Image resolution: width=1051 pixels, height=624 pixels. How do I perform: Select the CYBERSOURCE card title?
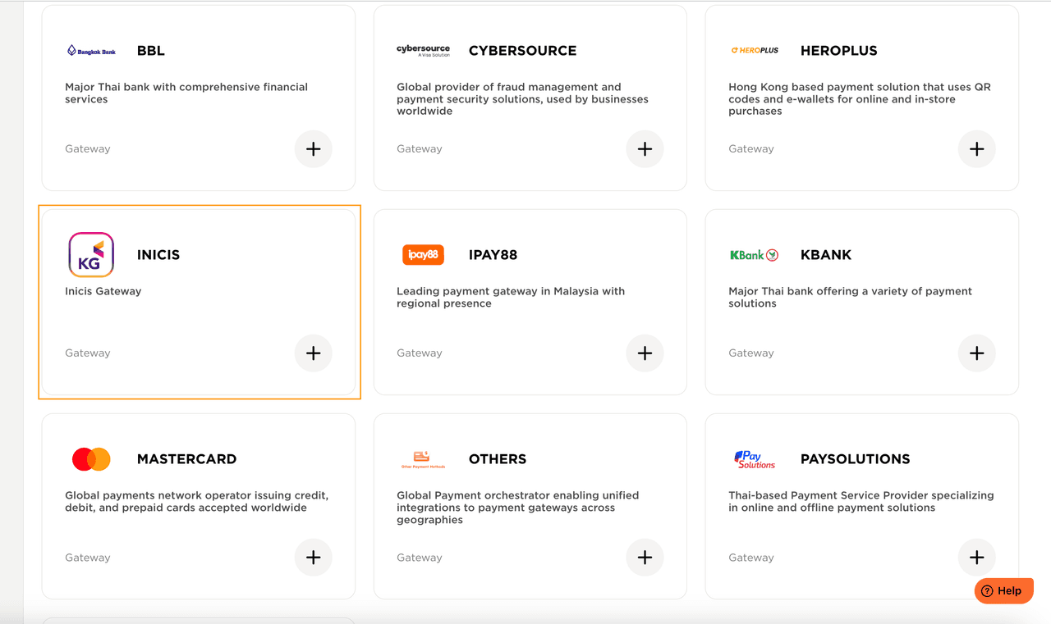pos(522,51)
